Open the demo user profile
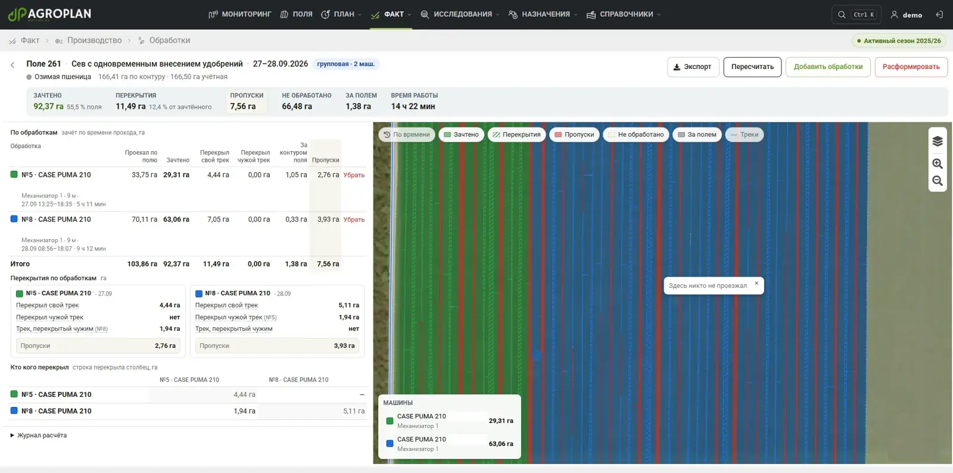The height and width of the screenshot is (473, 953). (x=906, y=15)
